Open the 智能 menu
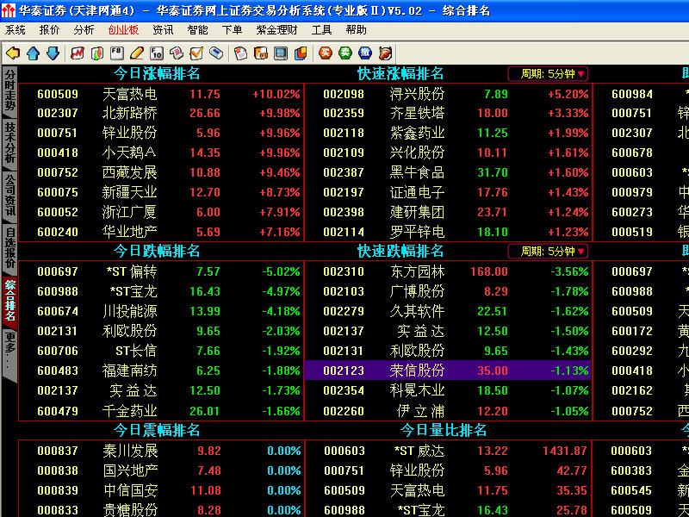689x517 pixels. click(x=197, y=30)
